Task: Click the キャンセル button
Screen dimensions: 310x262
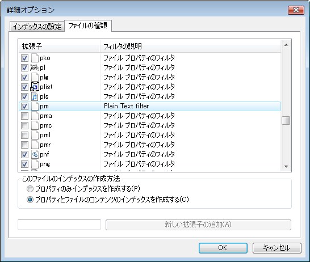Action: click(x=277, y=248)
